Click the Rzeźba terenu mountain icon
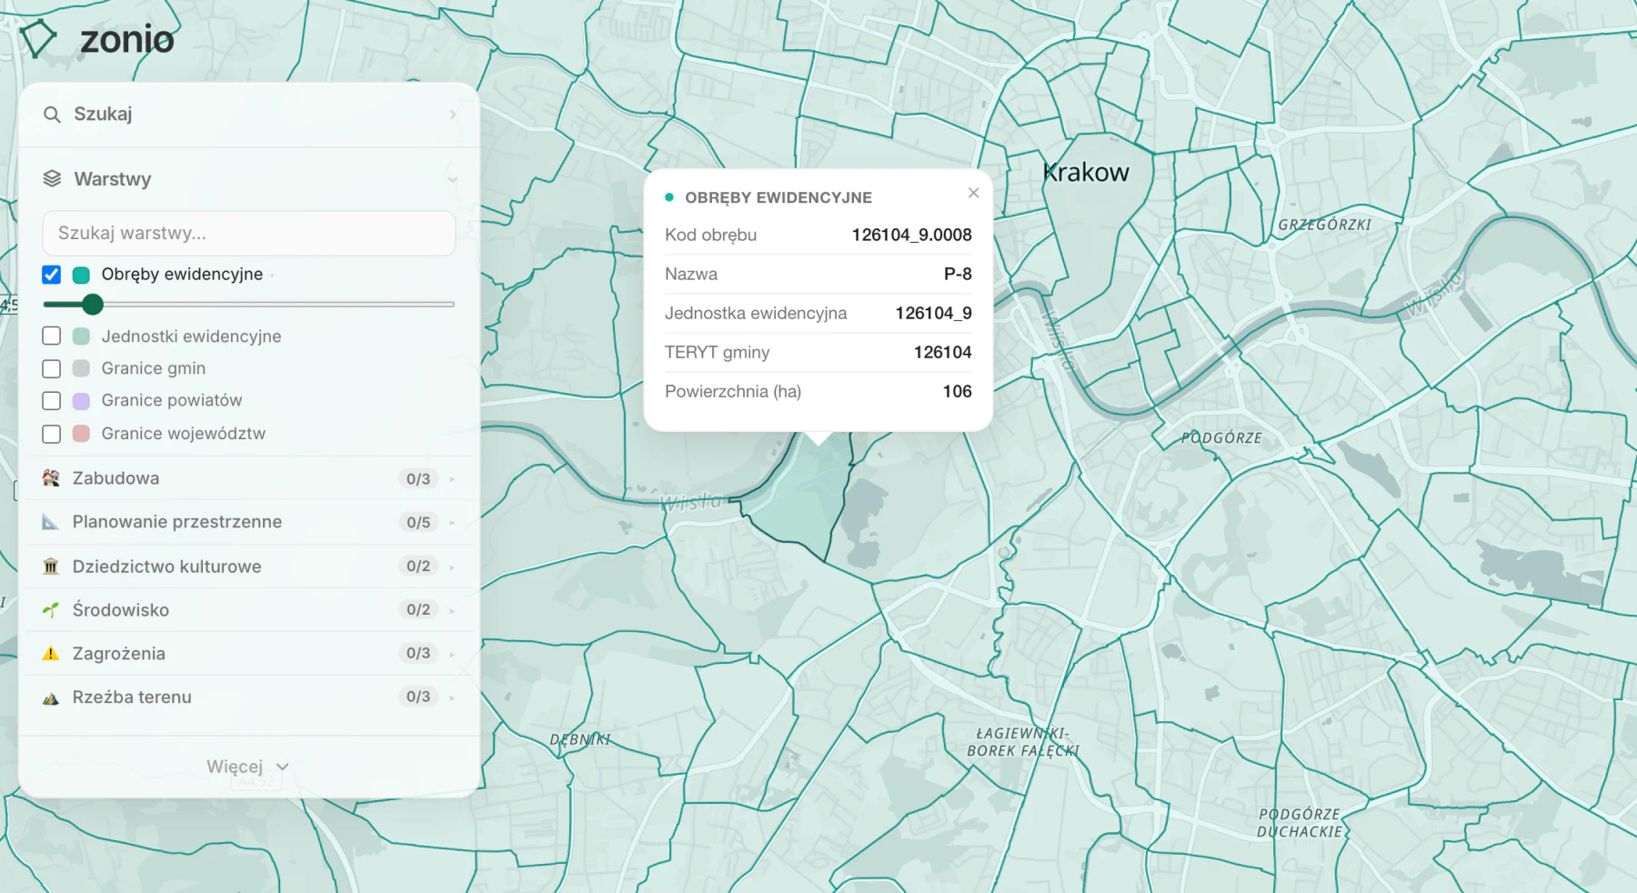The image size is (1637, 893). [x=51, y=697]
